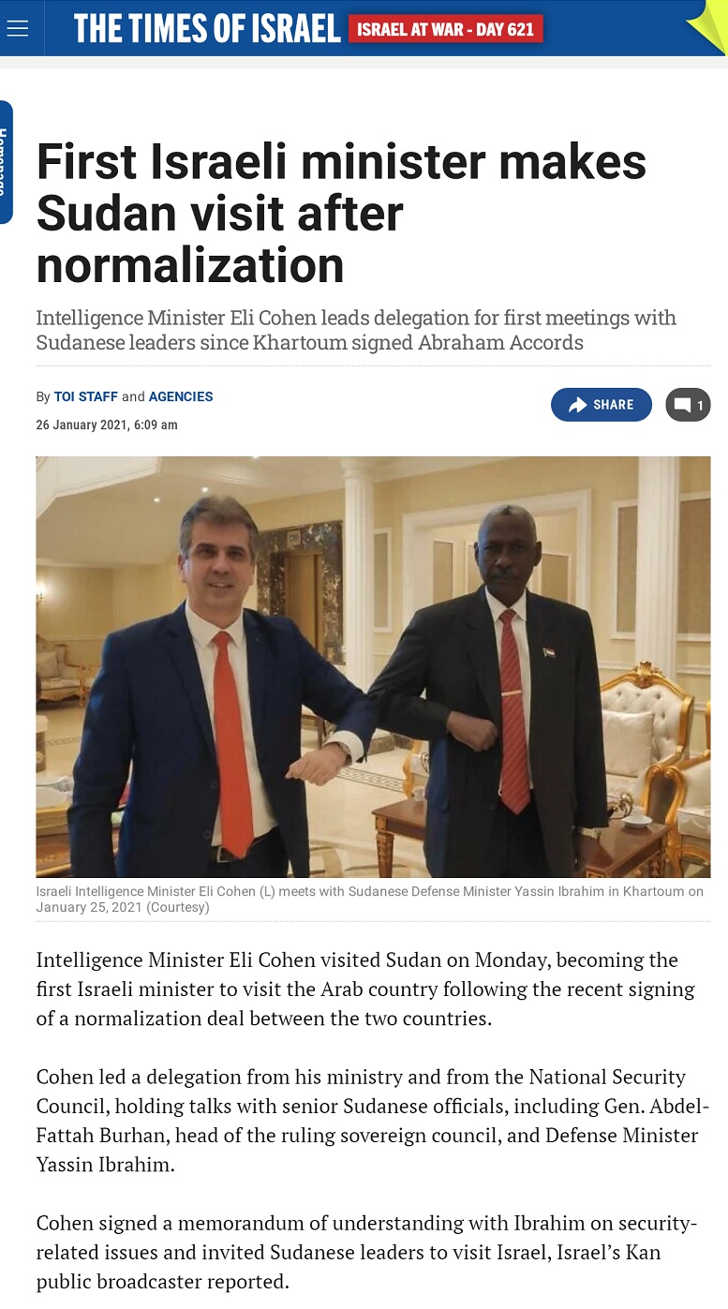Click the paragraph mentioning Gen. Abdel-Fattah Burhan
The image size is (728, 1309).
tap(367, 1121)
